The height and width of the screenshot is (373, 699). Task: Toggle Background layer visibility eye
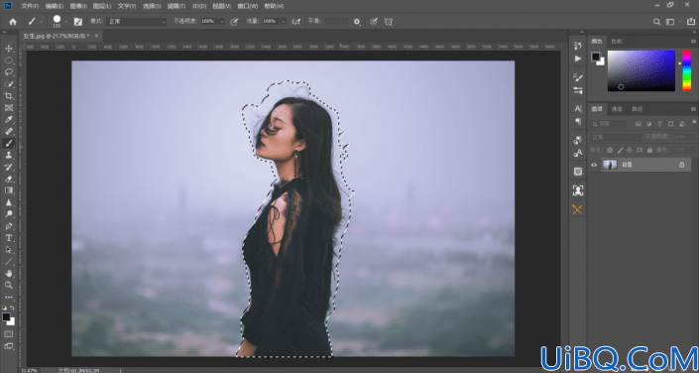594,165
